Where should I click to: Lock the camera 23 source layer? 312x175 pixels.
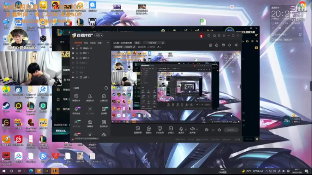coord(77,48)
